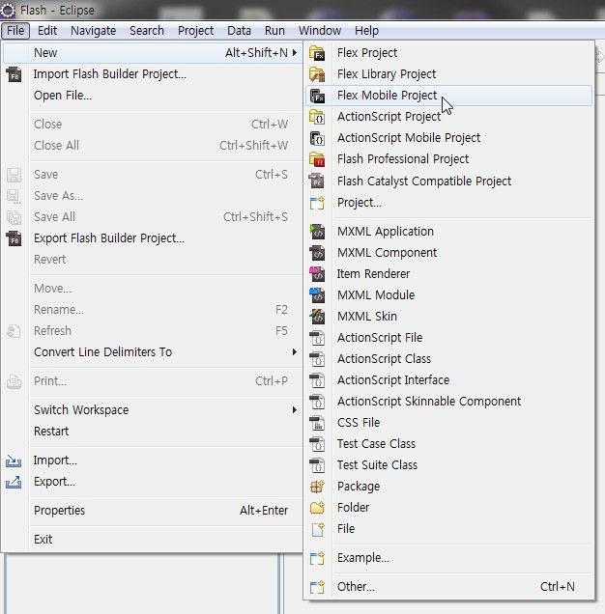
Task: Expand the Convert Line Delimiters To submenu
Action: pyautogui.click(x=295, y=351)
